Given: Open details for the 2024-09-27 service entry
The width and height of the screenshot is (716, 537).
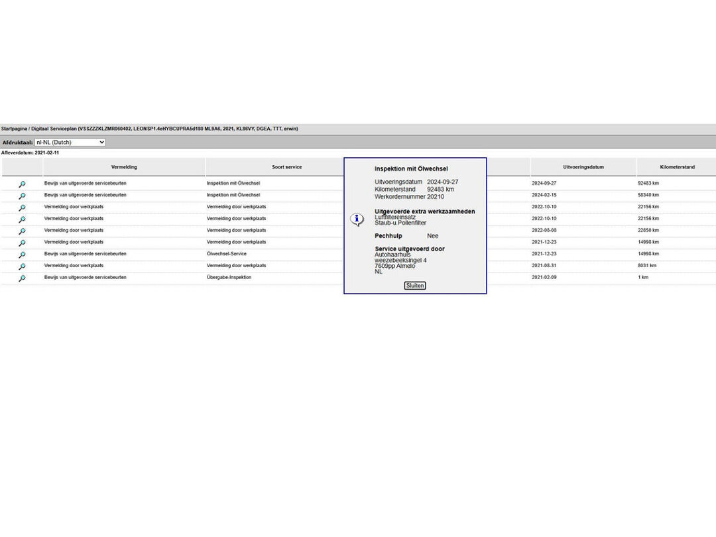Looking at the screenshot, I should pos(22,184).
